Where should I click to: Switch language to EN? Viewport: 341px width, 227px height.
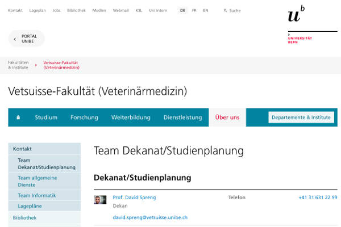[206, 10]
